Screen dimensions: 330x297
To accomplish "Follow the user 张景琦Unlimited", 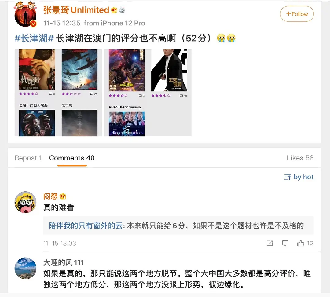I will [297, 14].
